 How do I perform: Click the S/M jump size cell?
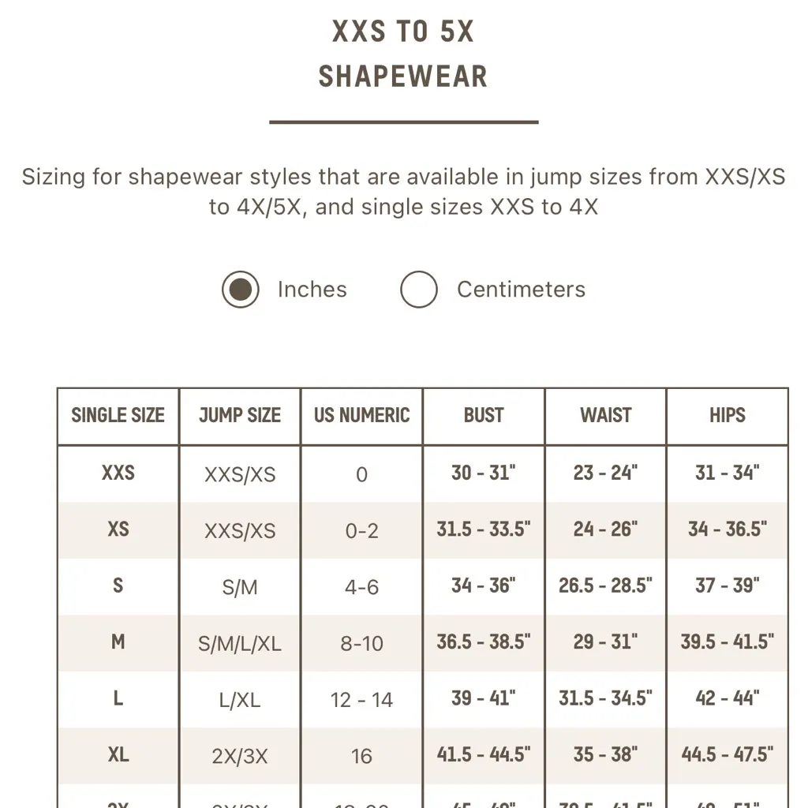(x=239, y=586)
